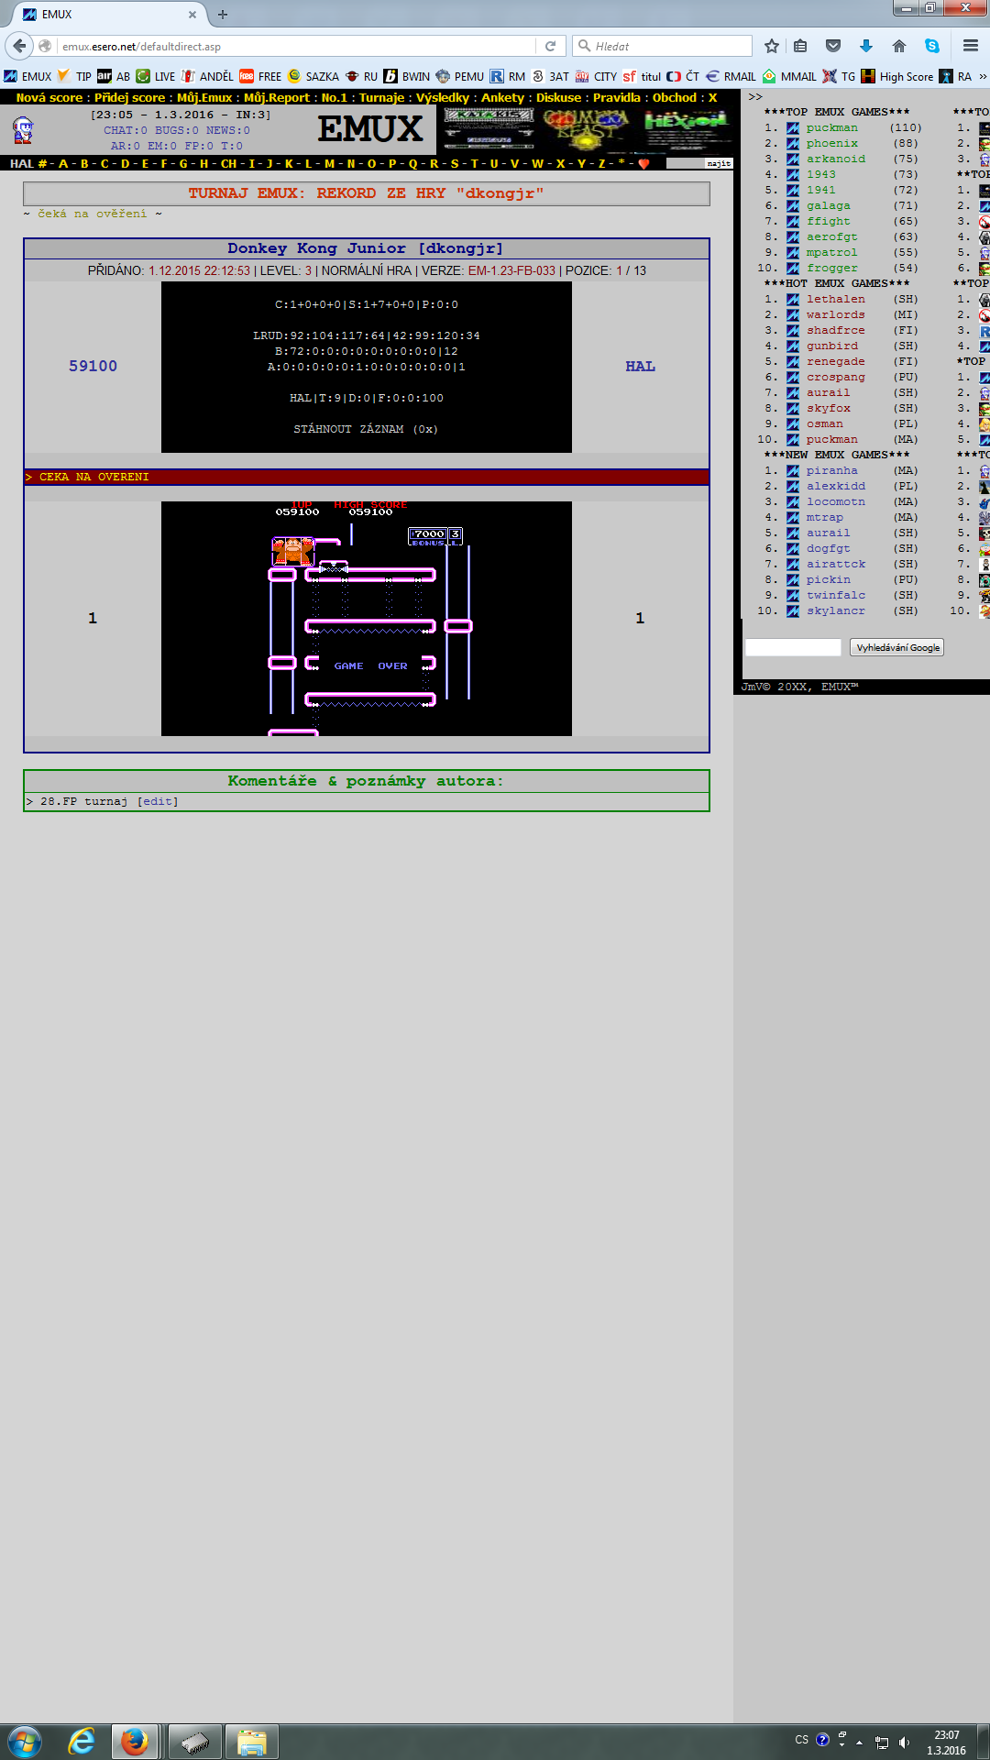
Task: Save the page to Pocket
Action: pos(833,46)
